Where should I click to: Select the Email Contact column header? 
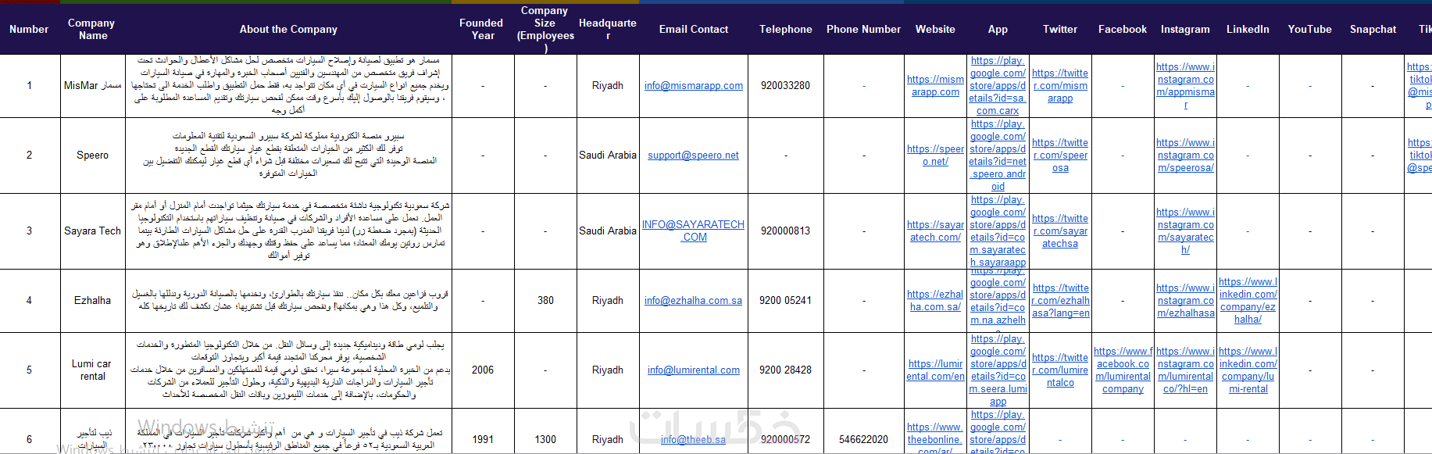(693, 30)
